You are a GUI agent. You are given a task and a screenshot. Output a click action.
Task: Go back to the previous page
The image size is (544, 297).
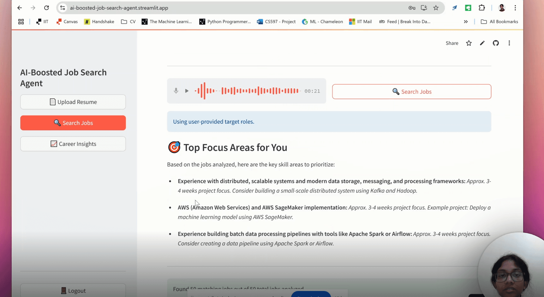tap(20, 8)
